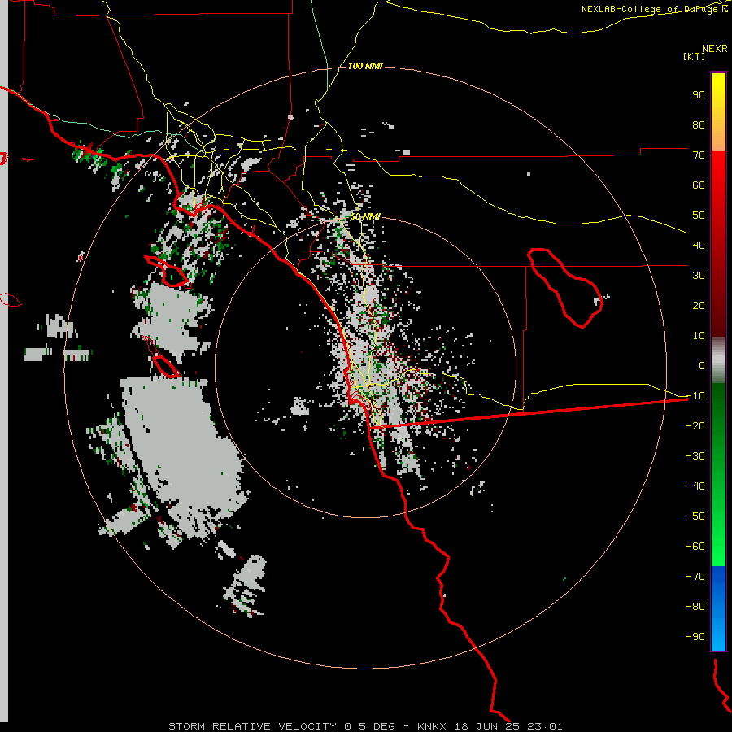
Task: Click the -40 knot value on the scale
Action: tap(695, 486)
